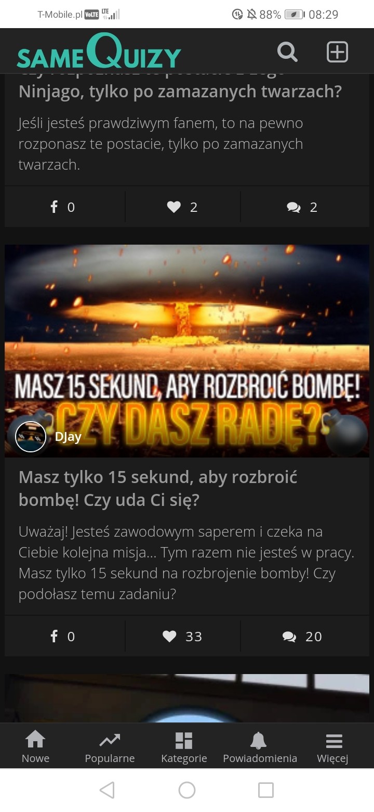The image size is (374, 812).
Task: Open the Kategorie tab
Action: [x=184, y=746]
